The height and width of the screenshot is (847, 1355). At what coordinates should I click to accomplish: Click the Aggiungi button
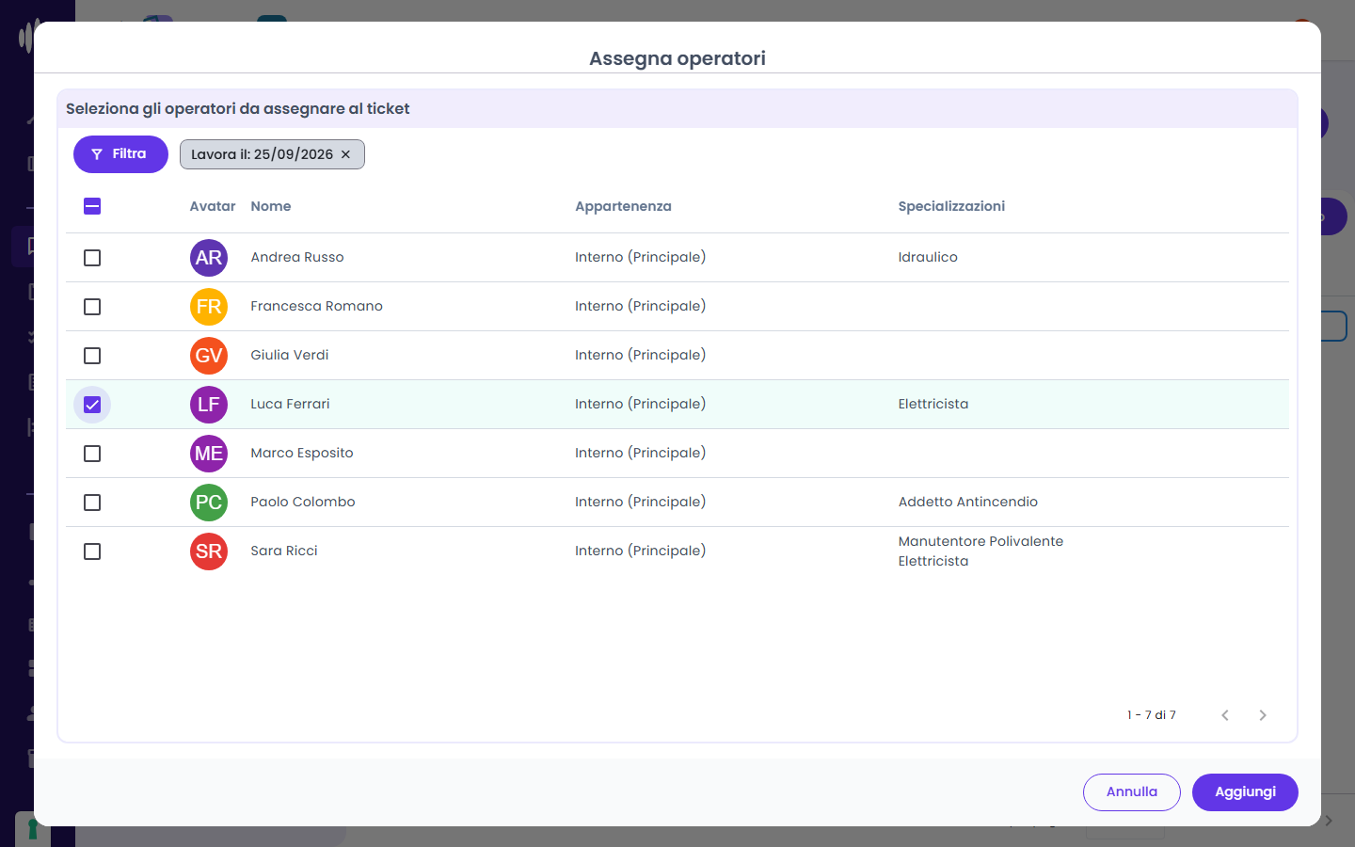click(x=1245, y=792)
